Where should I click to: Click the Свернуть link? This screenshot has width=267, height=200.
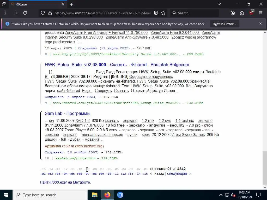[103, 91]
